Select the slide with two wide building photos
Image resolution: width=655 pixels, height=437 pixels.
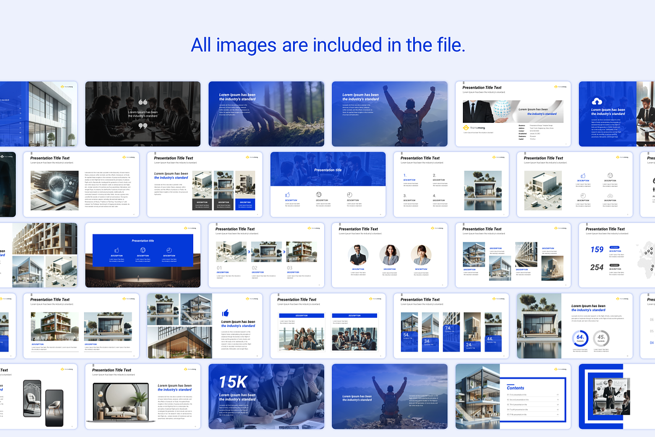tap(81, 326)
